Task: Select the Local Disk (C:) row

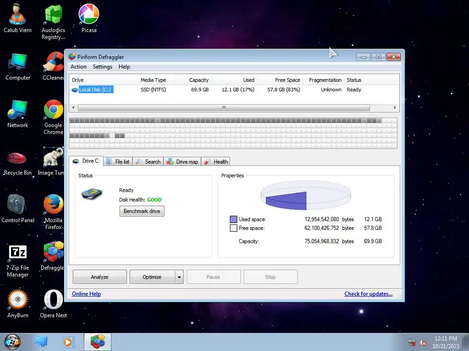Action: click(x=234, y=90)
